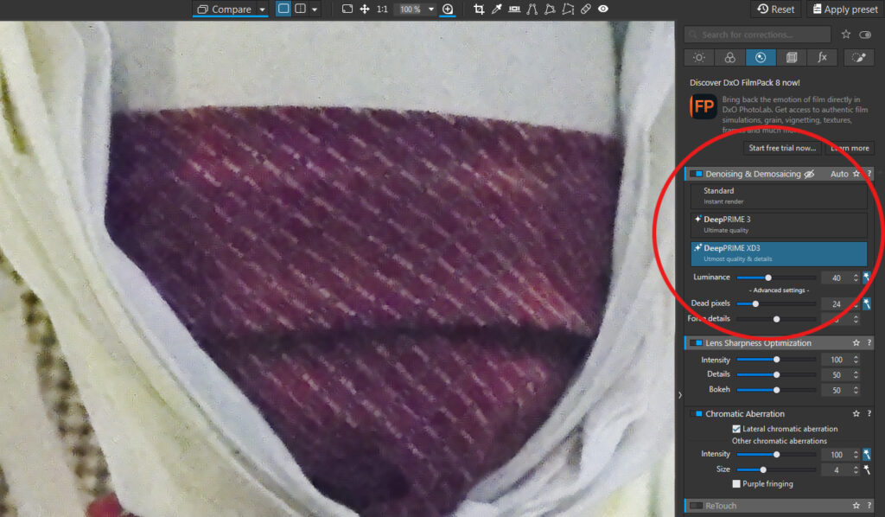Select the Horizon leveling tool
The image size is (885, 517).
pos(515,10)
